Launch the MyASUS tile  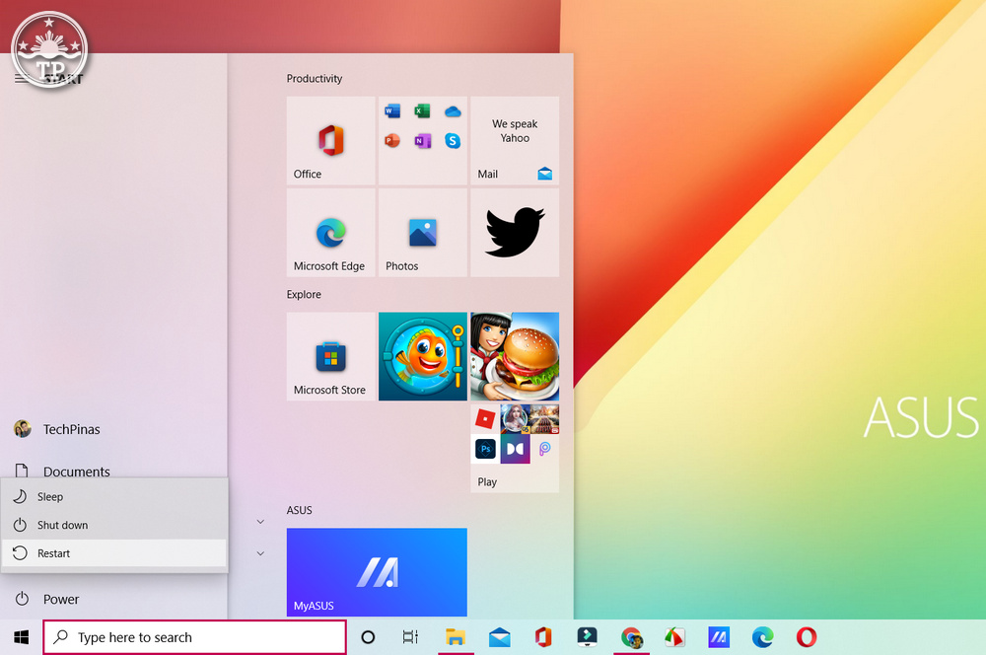point(377,572)
